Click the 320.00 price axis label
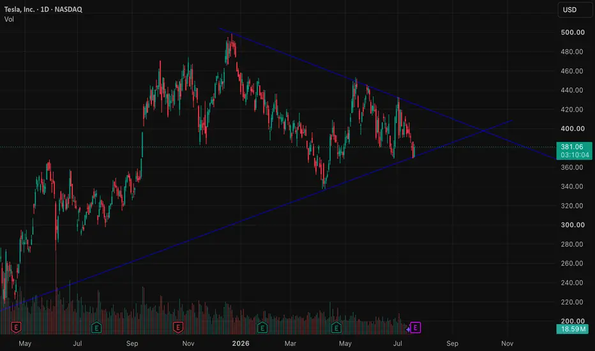This screenshot has height=351, width=595. (x=572, y=205)
